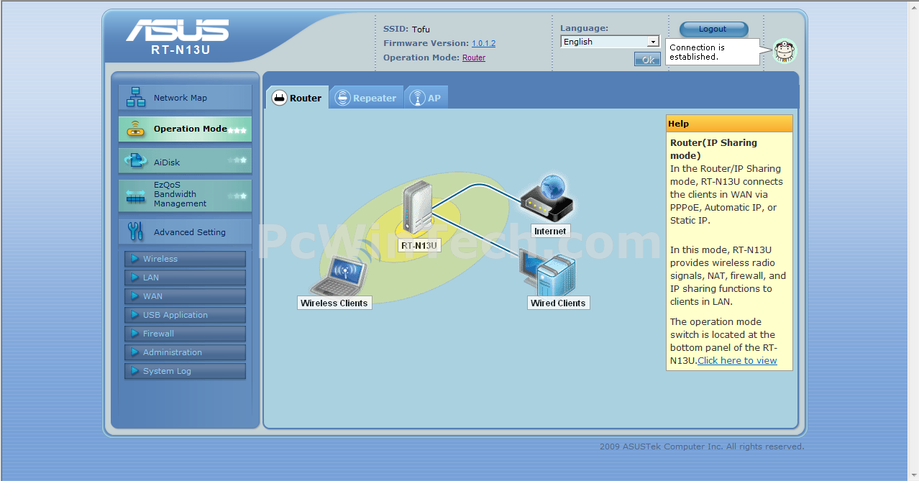Image resolution: width=919 pixels, height=481 pixels.
Task: Open the AiDisk page
Action: 185,161
